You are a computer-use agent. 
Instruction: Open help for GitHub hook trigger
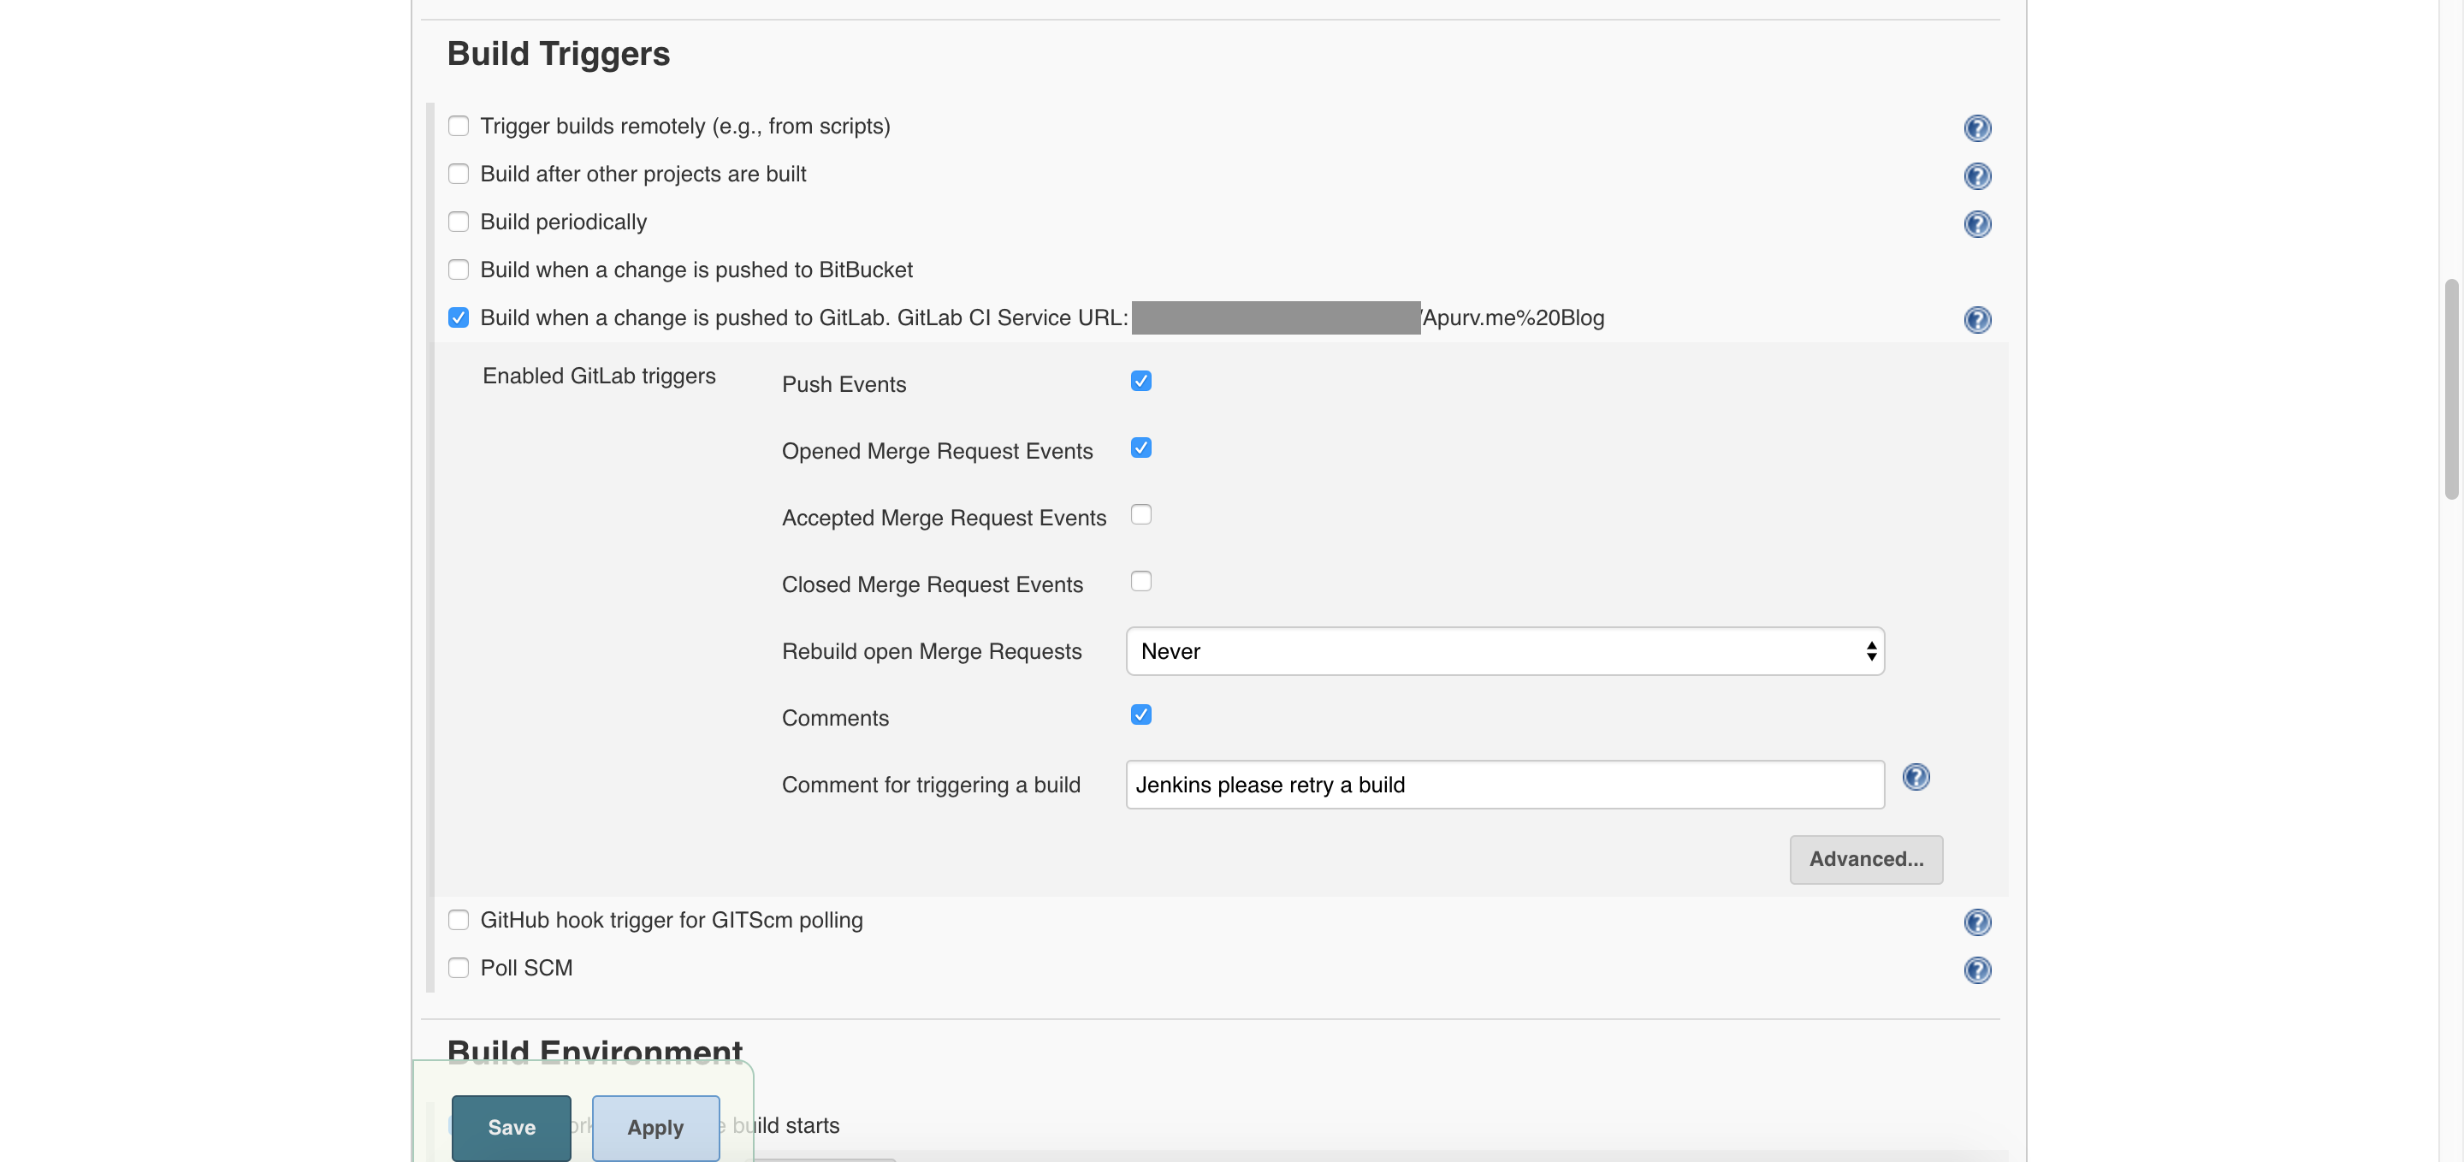[1976, 922]
